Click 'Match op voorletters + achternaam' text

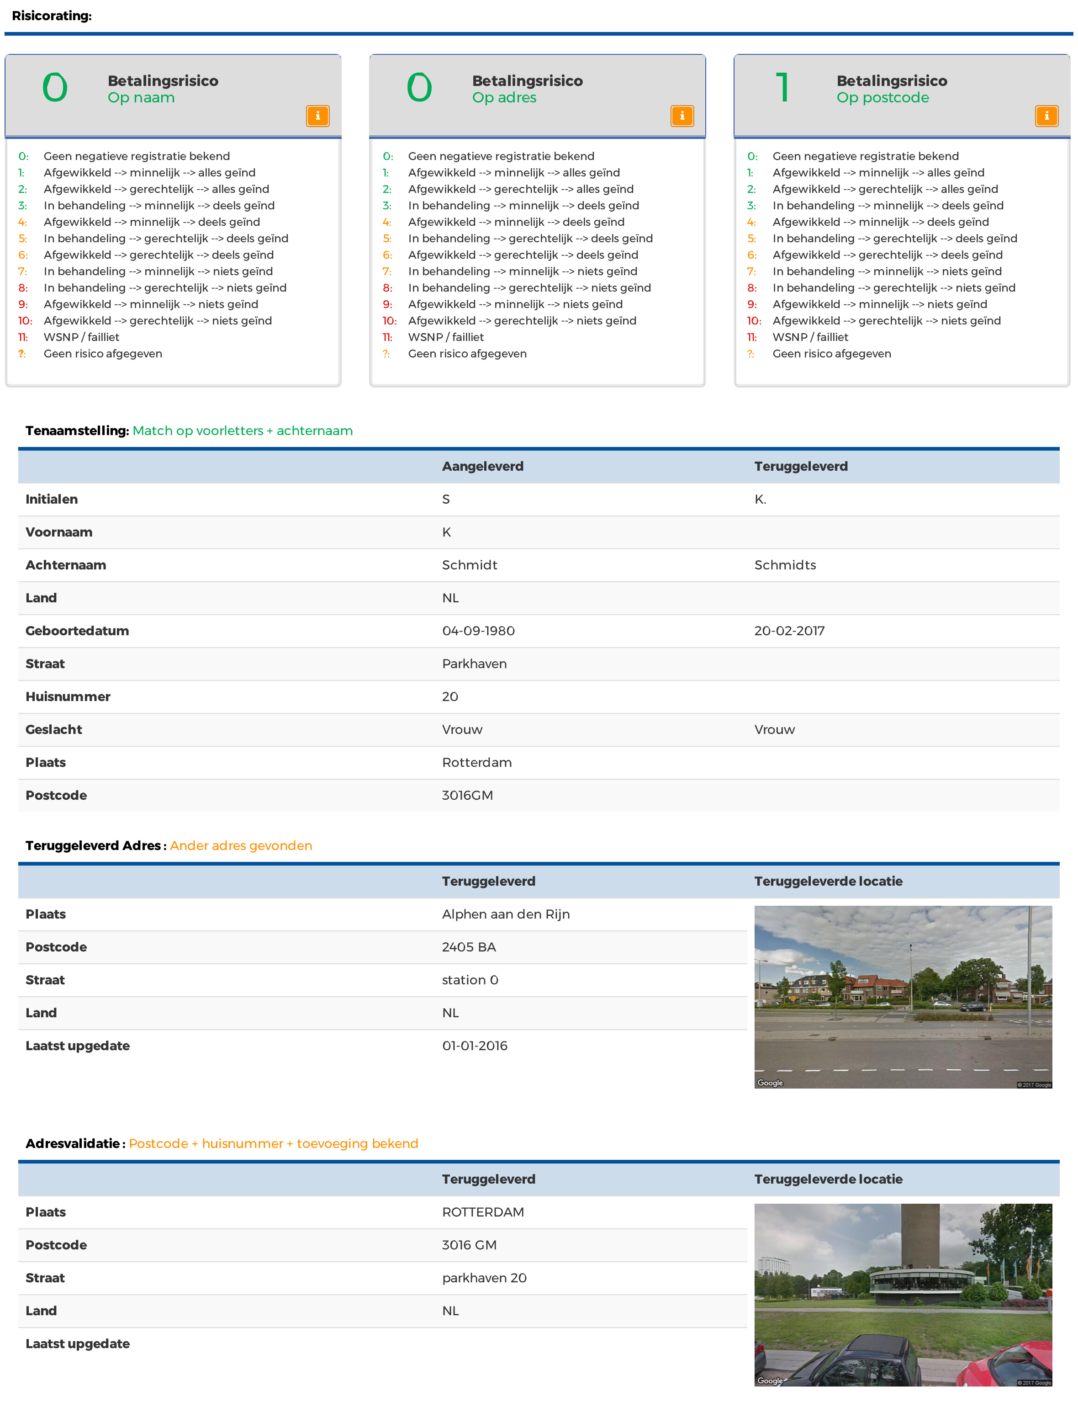tap(243, 431)
